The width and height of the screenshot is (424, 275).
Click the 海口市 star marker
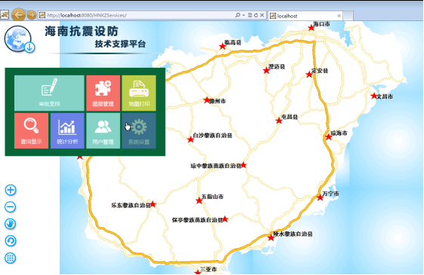point(311,28)
